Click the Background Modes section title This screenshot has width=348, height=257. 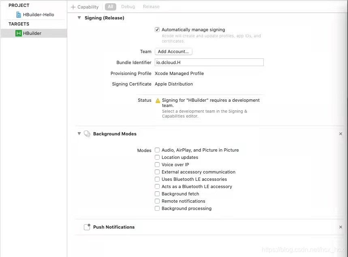tap(115, 134)
